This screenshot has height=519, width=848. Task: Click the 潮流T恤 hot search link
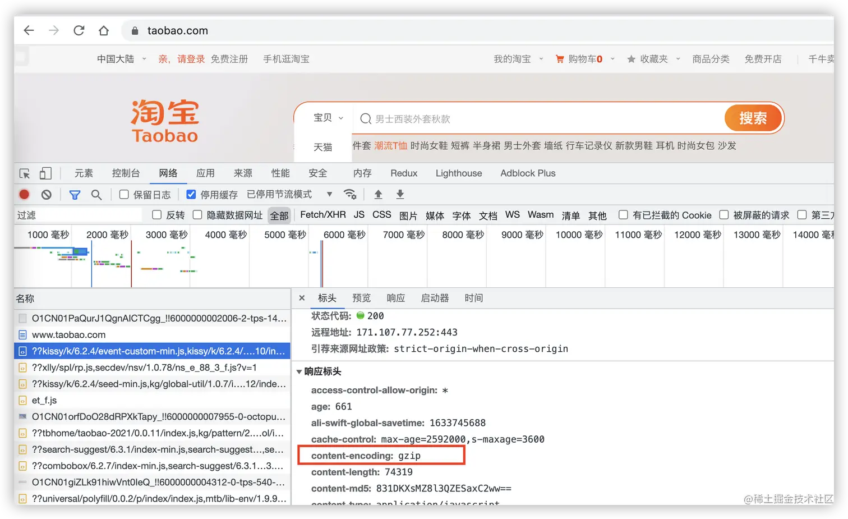point(390,146)
